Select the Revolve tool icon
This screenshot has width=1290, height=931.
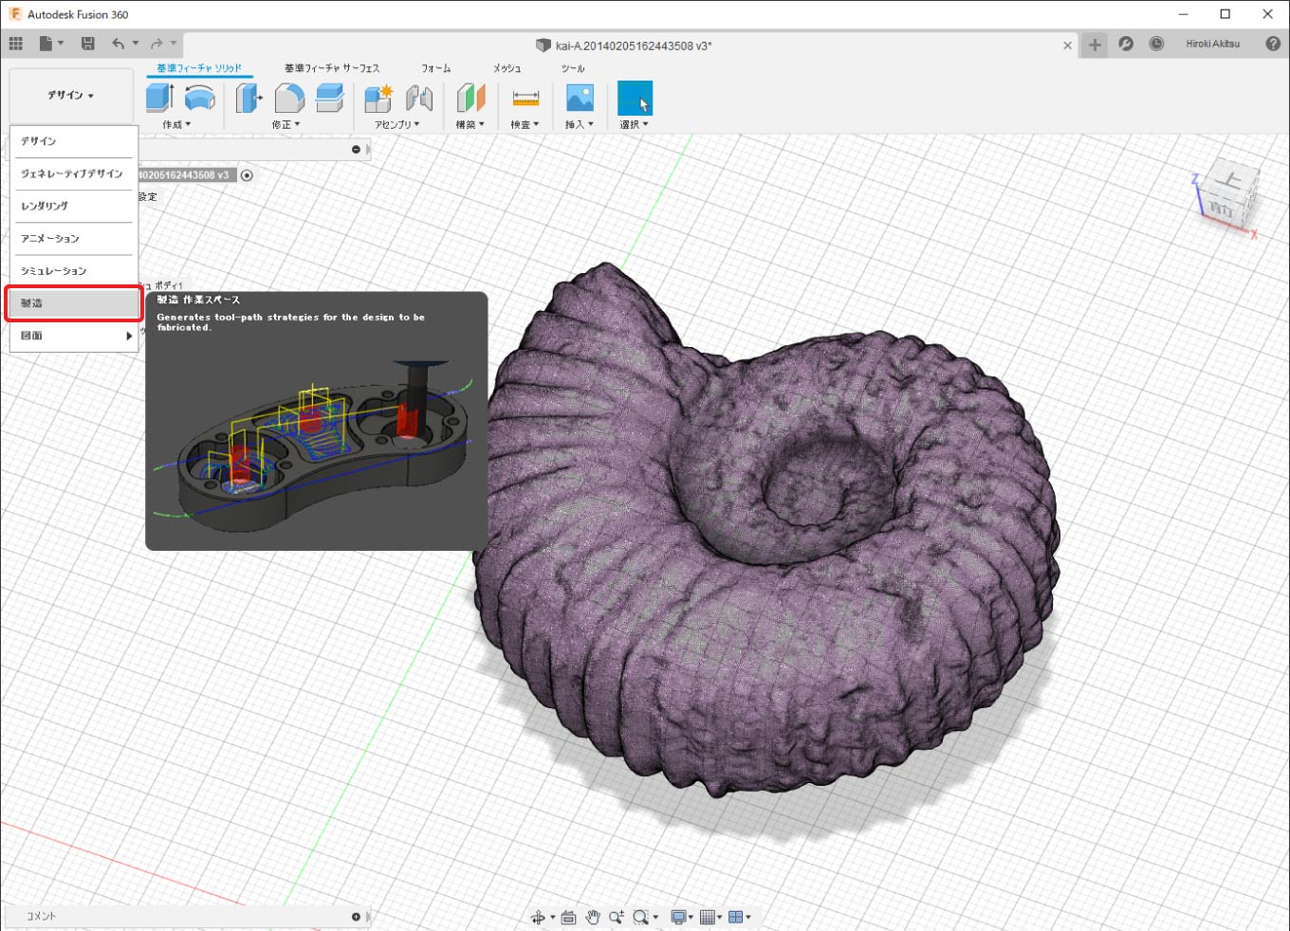pyautogui.click(x=199, y=98)
